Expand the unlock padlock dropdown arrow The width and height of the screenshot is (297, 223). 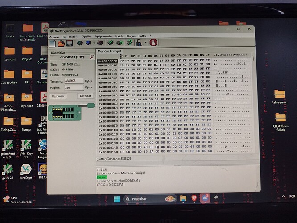tap(145, 43)
